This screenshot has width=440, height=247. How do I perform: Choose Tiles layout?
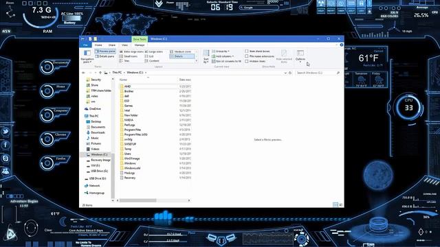(124, 61)
